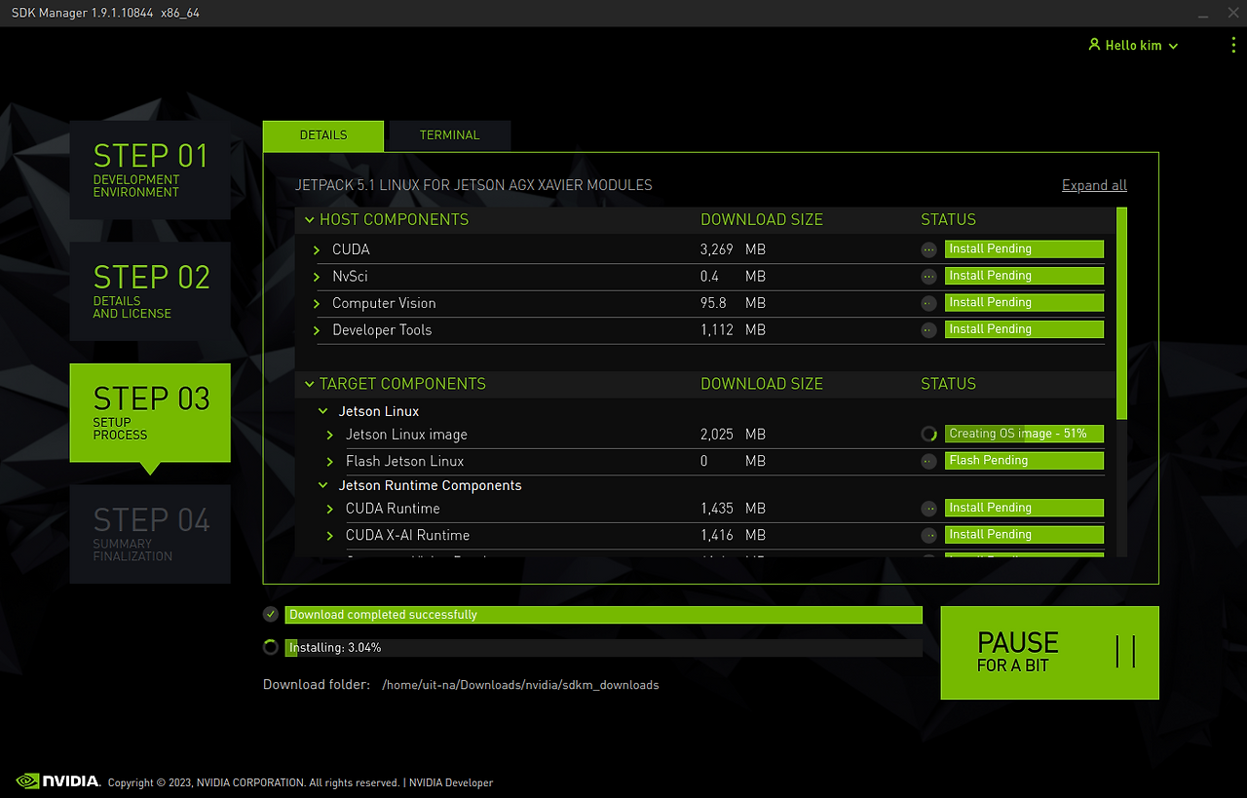Viewport: 1247px width, 798px height.
Task: Click the 95.8 MB download size value
Action: 733,303
